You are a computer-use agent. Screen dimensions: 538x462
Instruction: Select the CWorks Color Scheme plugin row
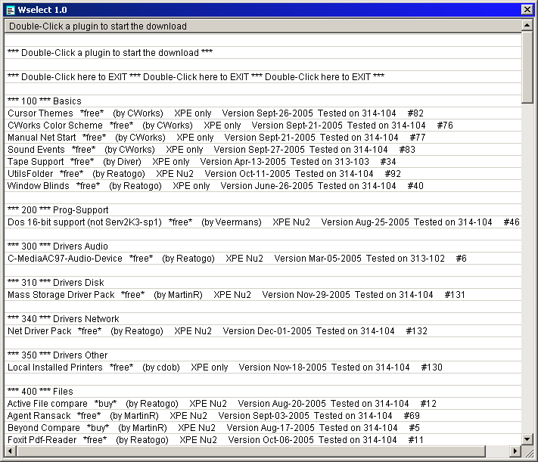coord(263,126)
